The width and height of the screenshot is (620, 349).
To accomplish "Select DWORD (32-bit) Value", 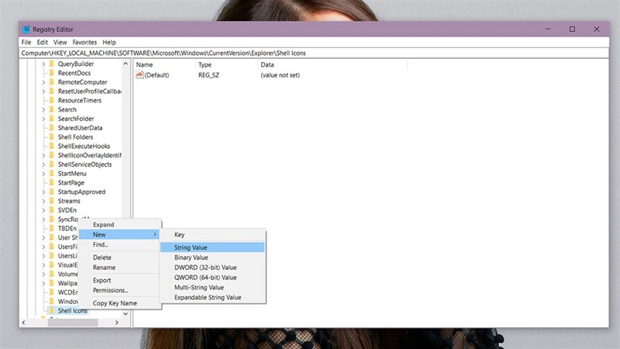I will [212, 268].
